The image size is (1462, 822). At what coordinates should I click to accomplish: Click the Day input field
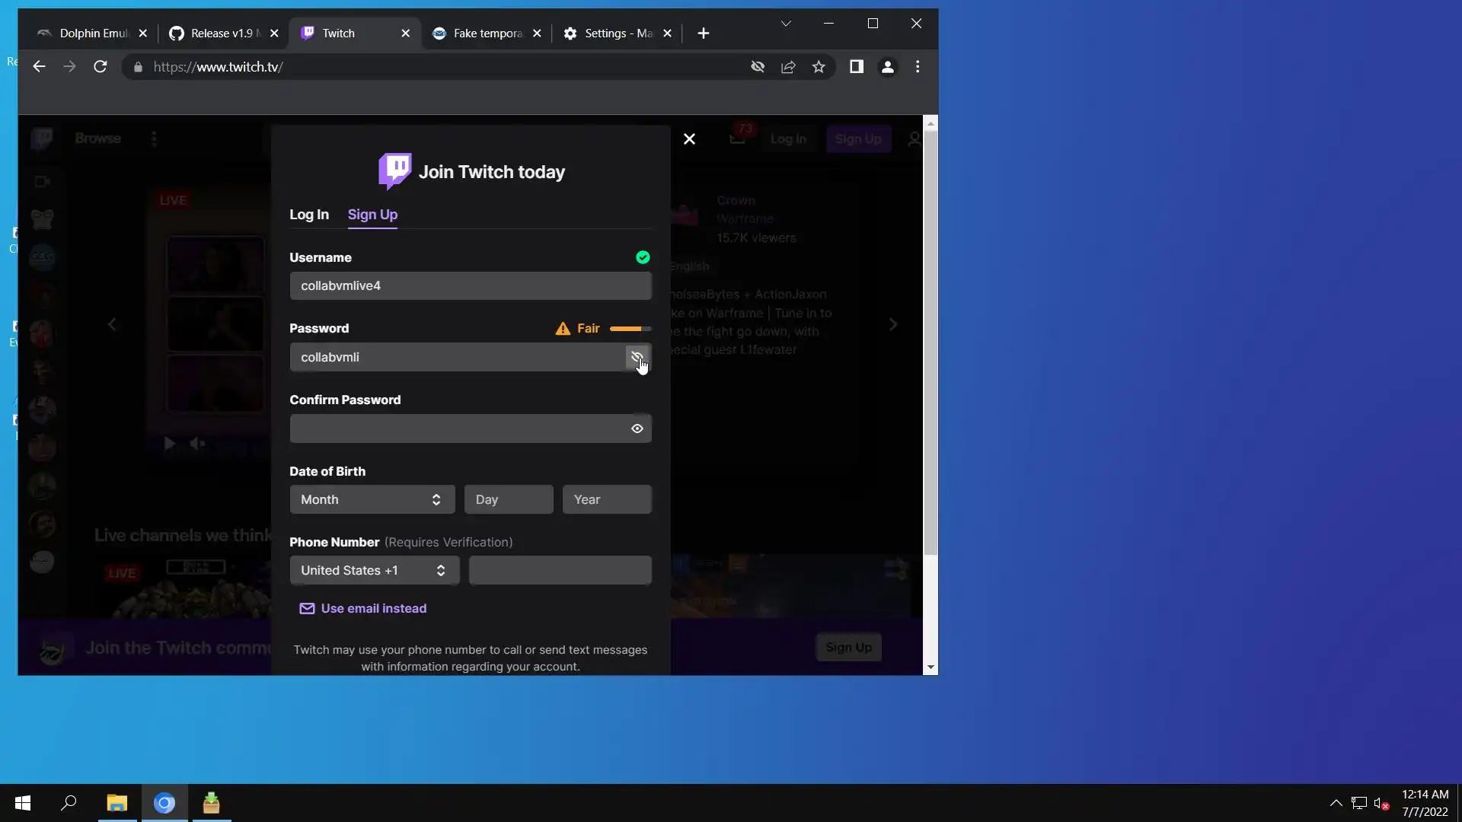coord(509,499)
